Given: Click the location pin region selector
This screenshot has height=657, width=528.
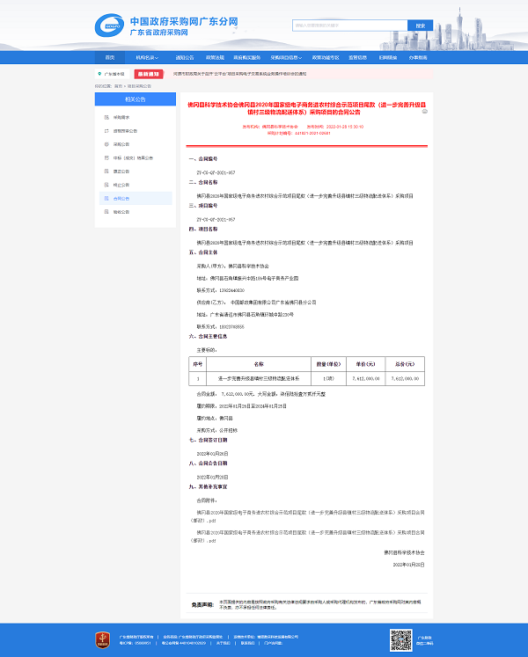Looking at the screenshot, I should coord(112,74).
